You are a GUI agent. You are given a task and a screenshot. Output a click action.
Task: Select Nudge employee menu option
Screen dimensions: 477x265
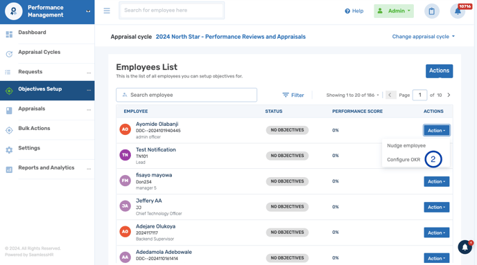[x=406, y=146]
